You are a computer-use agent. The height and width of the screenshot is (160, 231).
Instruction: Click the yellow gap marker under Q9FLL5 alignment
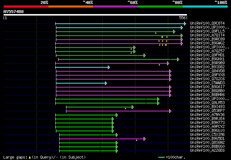pos(156,33)
